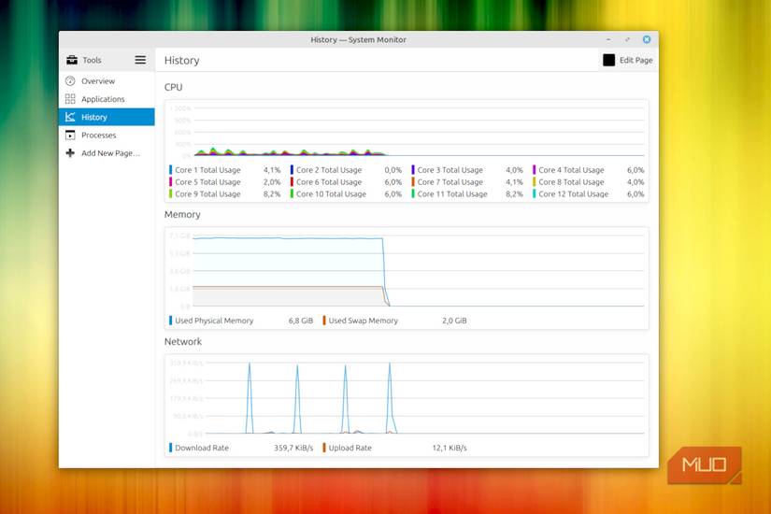
Task: Click the Memory usage history chart
Action: [x=407, y=270]
